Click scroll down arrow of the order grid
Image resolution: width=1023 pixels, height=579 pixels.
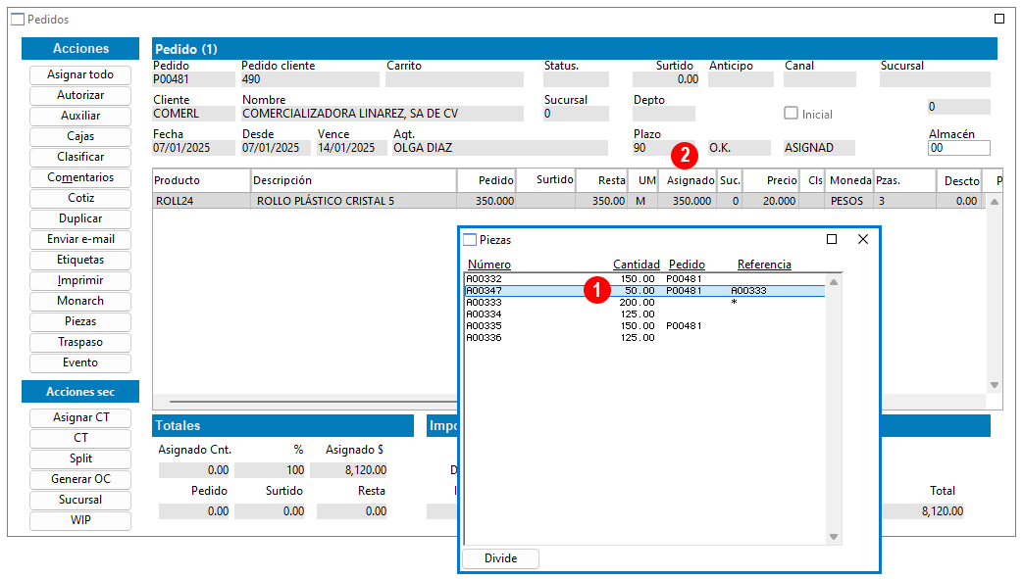click(x=995, y=385)
